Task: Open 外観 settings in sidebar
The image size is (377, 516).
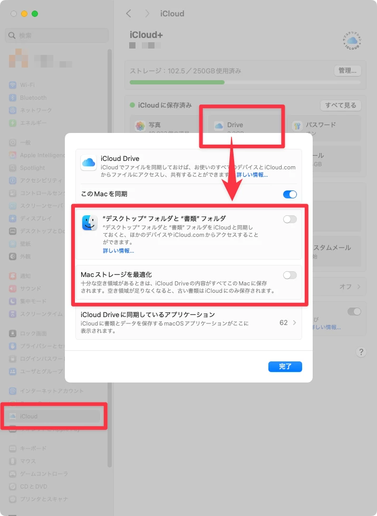Action: pos(20,256)
